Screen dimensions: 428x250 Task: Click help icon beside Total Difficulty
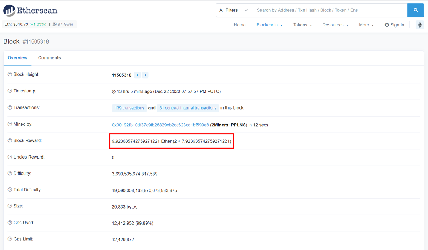click(x=10, y=190)
